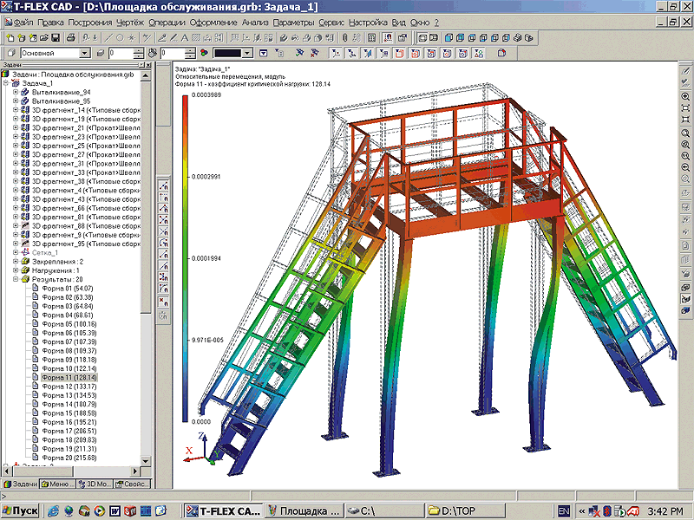Screen dimensions: 694x520
Task: Select 'Форма 12 (133.17)' in results list
Action: coord(68,387)
